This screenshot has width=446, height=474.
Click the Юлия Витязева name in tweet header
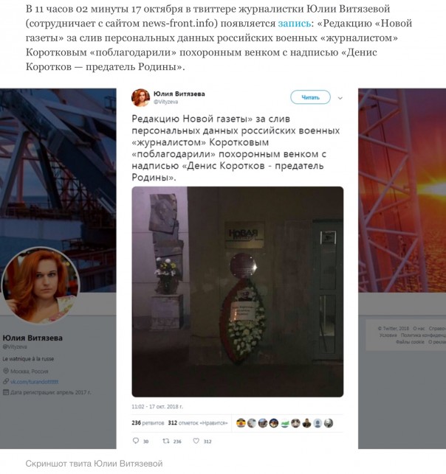click(179, 94)
